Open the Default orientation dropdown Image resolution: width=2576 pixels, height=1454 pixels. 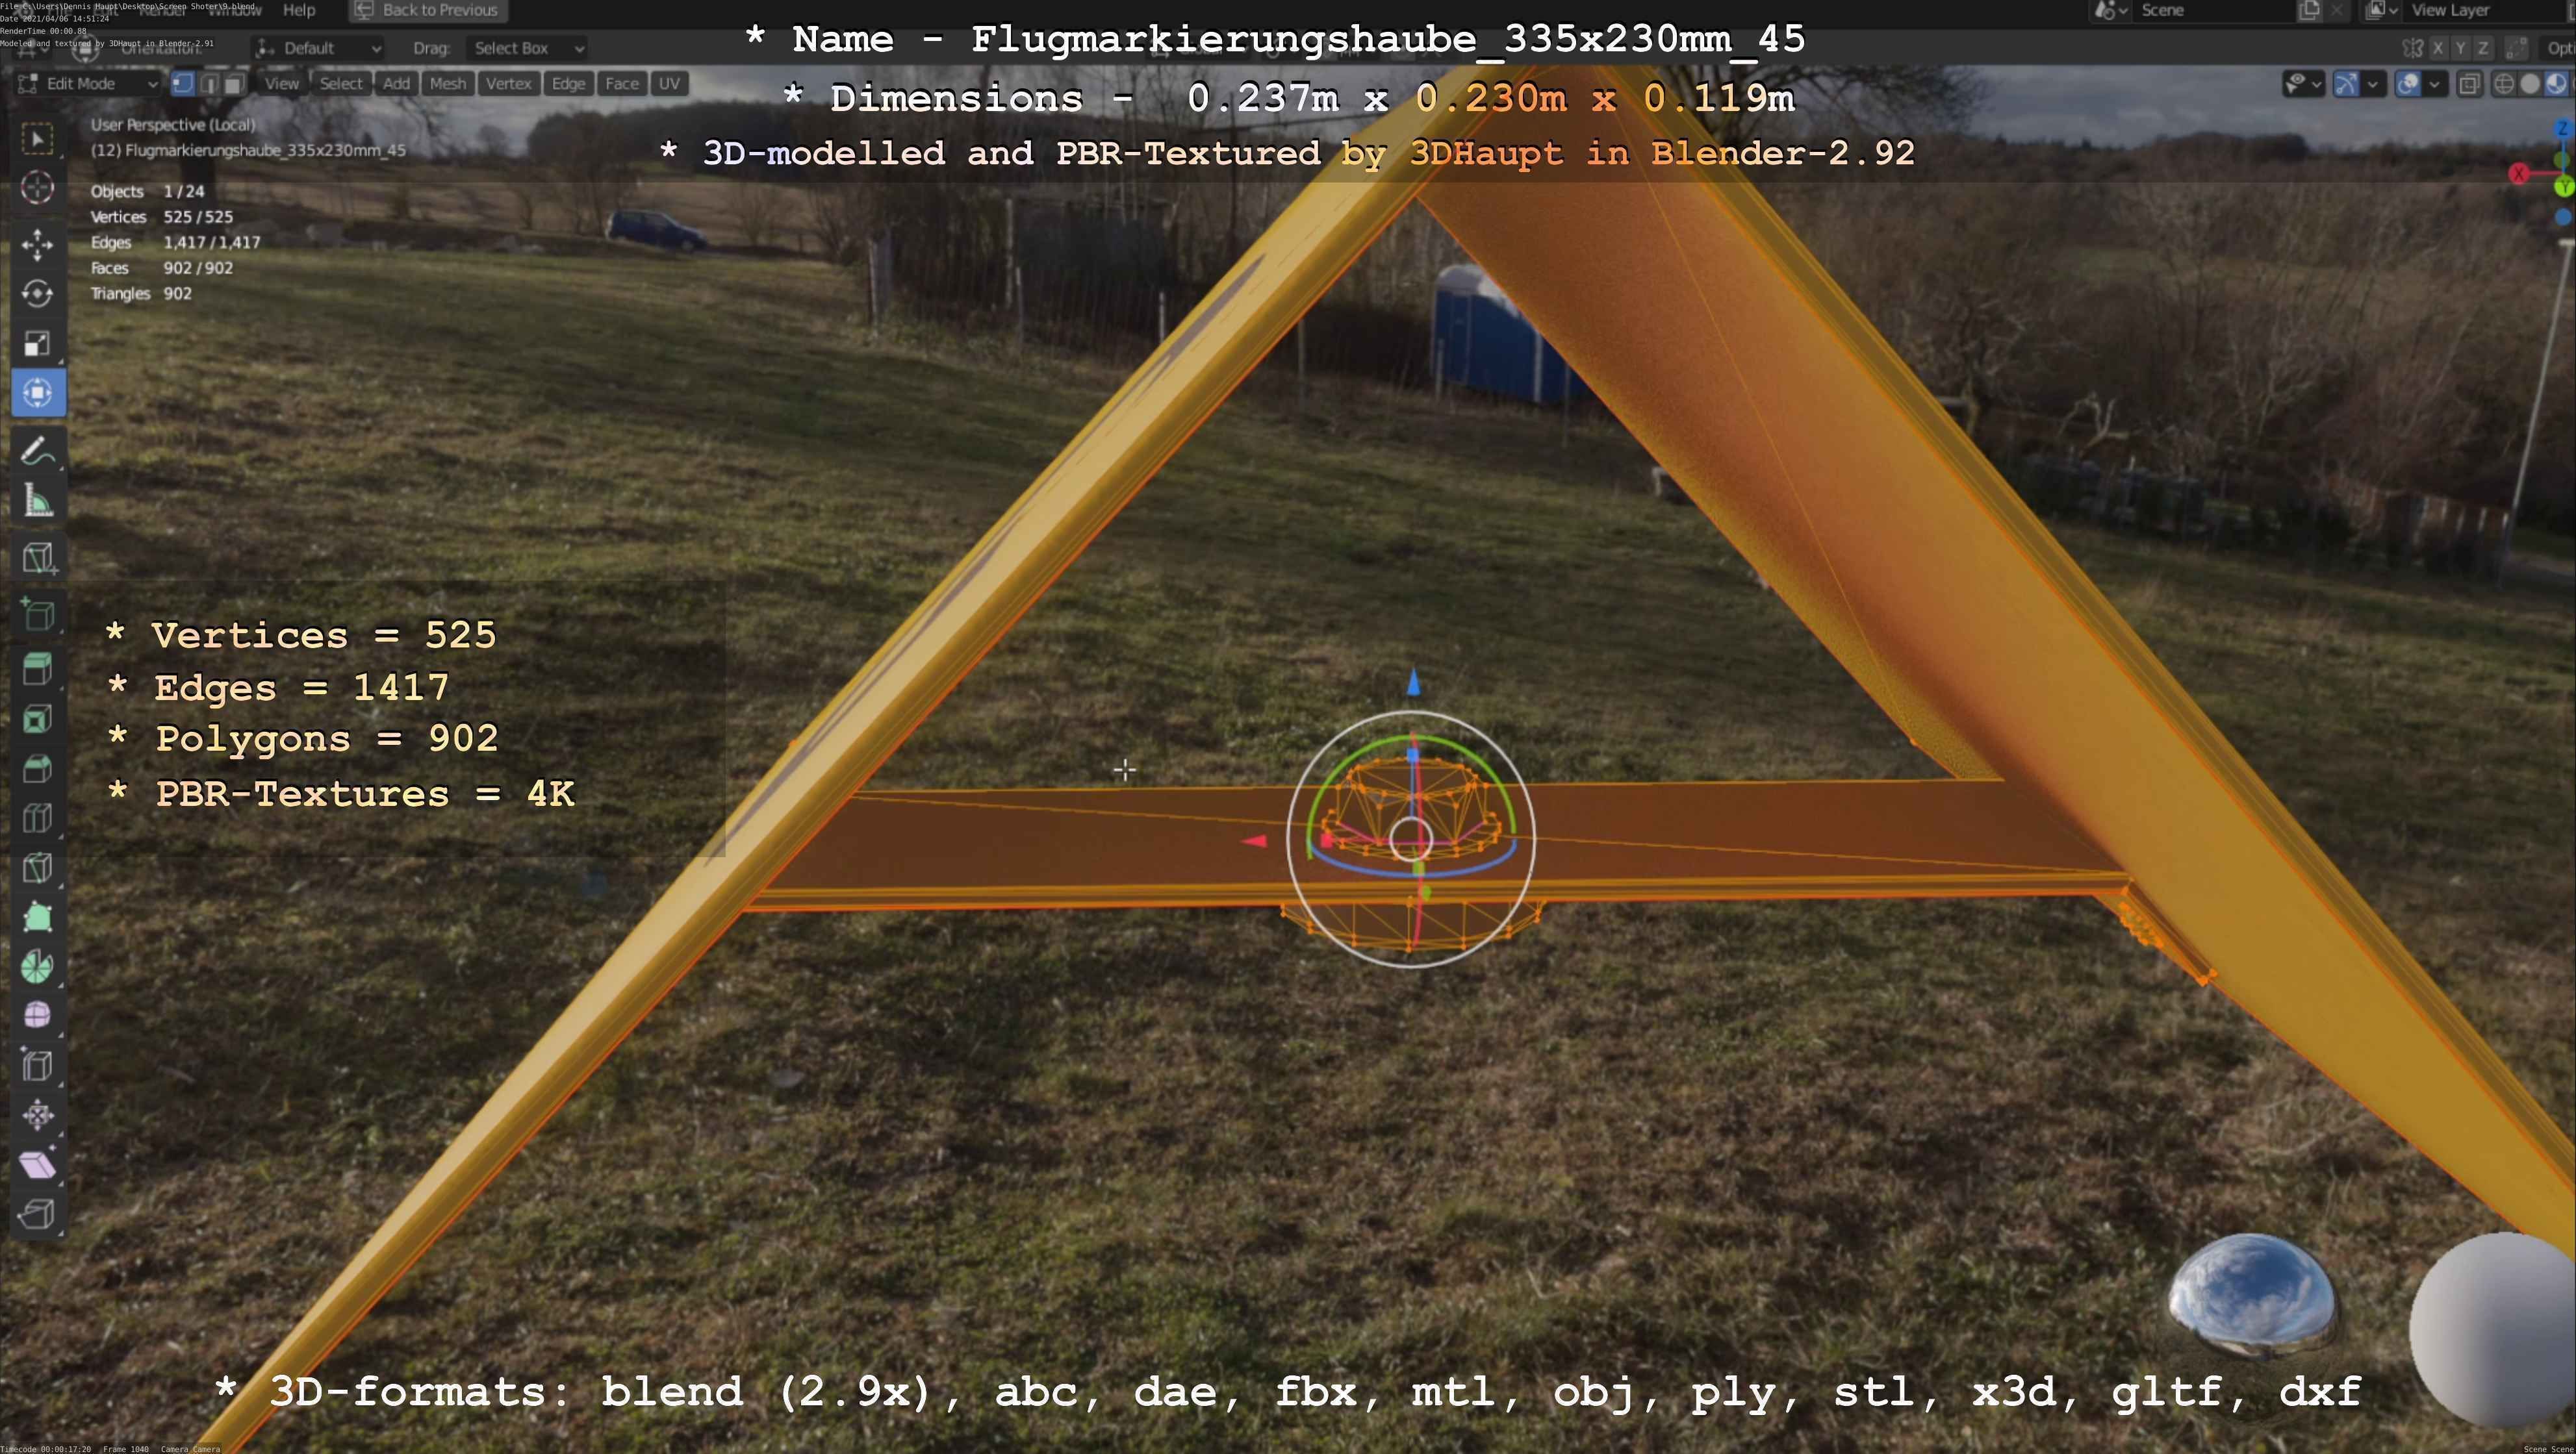[319, 48]
